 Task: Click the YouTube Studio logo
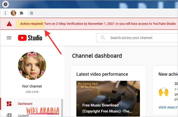(30, 38)
